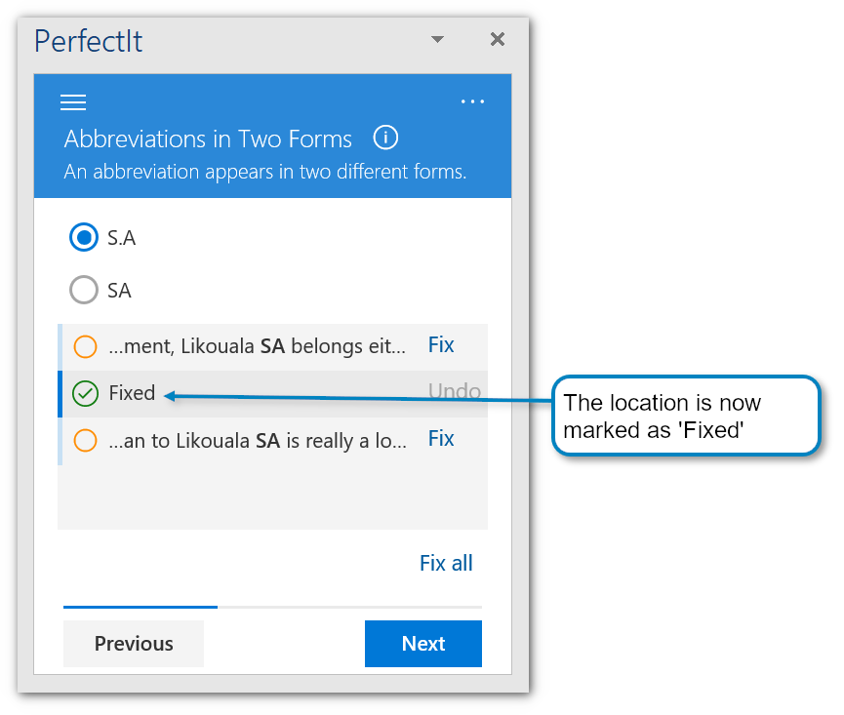Fix the '...an to Likouala SA is really' location

pyautogui.click(x=441, y=439)
